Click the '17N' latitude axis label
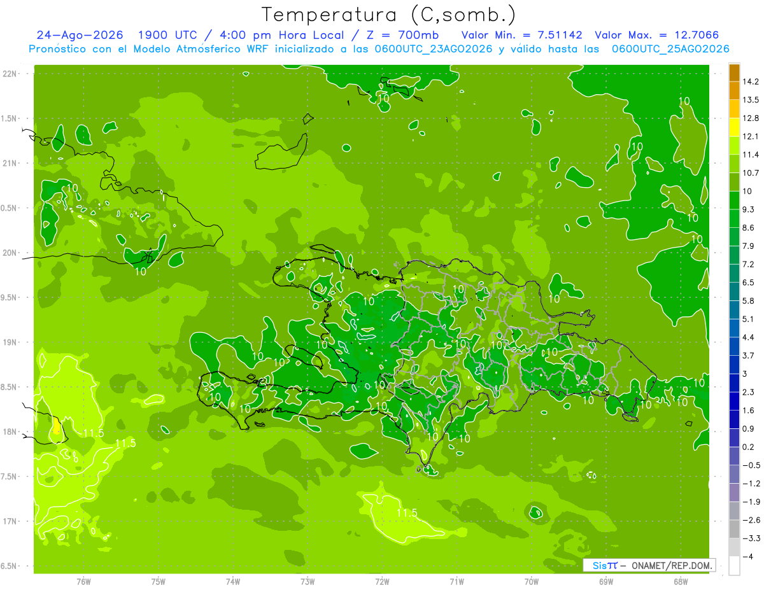This screenshot has height=590, width=764. pos(10,521)
